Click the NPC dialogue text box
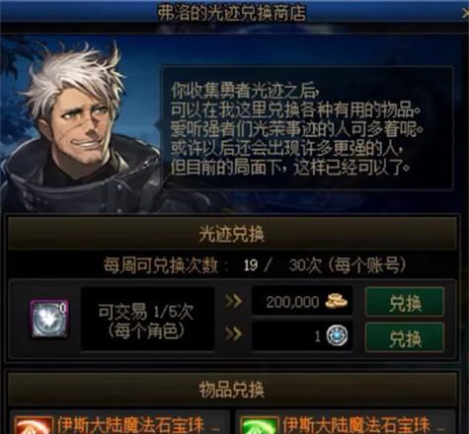469x434 pixels. coord(307,128)
